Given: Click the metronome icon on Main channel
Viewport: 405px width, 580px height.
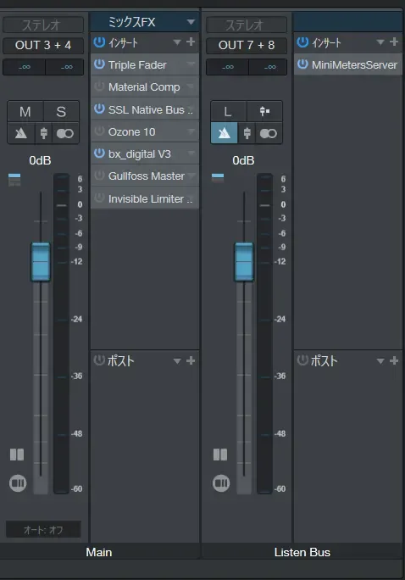Looking at the screenshot, I should [20, 133].
